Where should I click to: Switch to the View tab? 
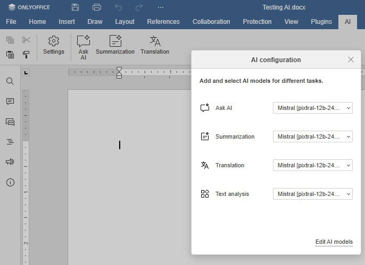291,22
